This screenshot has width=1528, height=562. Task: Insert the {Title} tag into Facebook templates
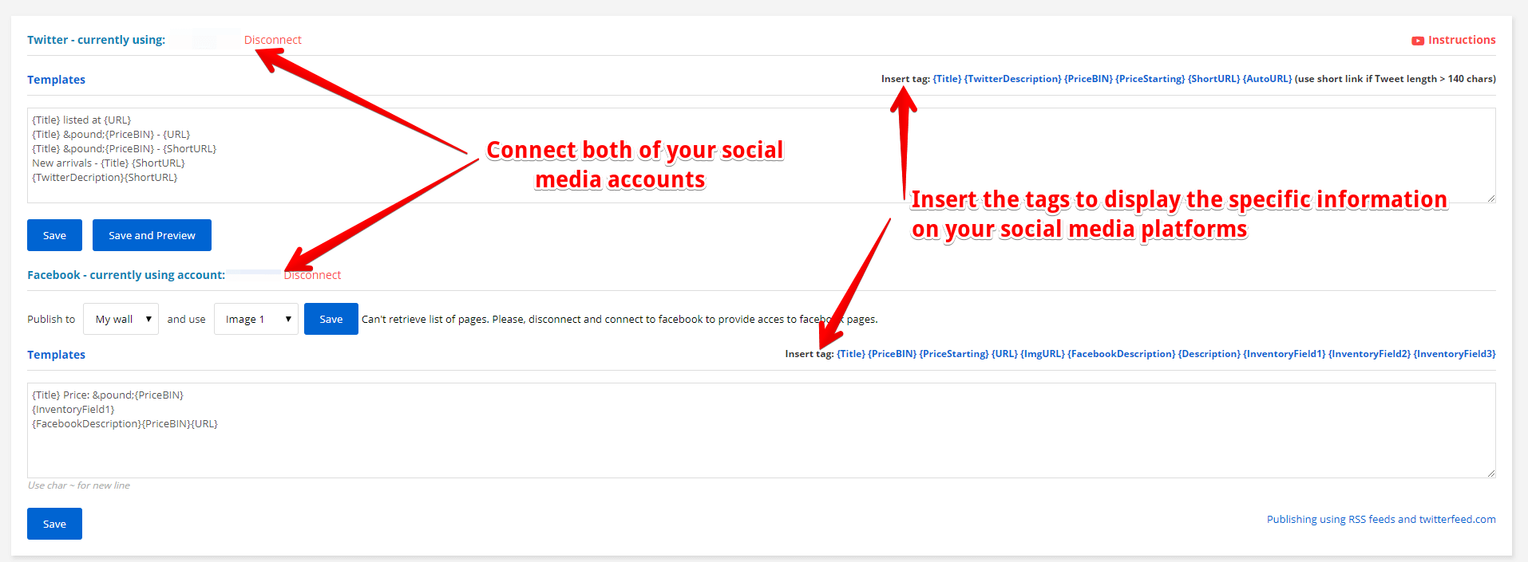pyautogui.click(x=851, y=354)
